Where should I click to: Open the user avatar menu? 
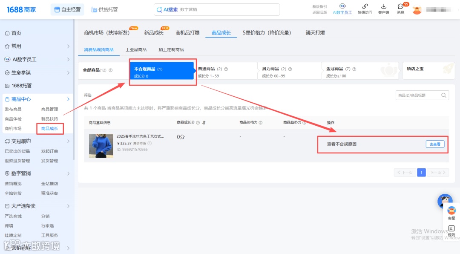(417, 10)
